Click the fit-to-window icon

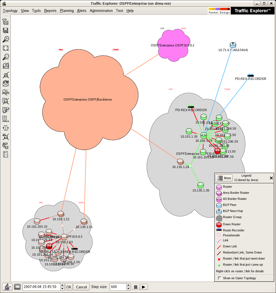click(x=6, y=48)
